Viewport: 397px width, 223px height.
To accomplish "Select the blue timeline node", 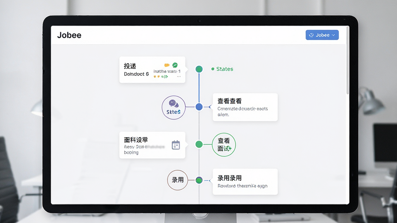I will tap(199, 107).
